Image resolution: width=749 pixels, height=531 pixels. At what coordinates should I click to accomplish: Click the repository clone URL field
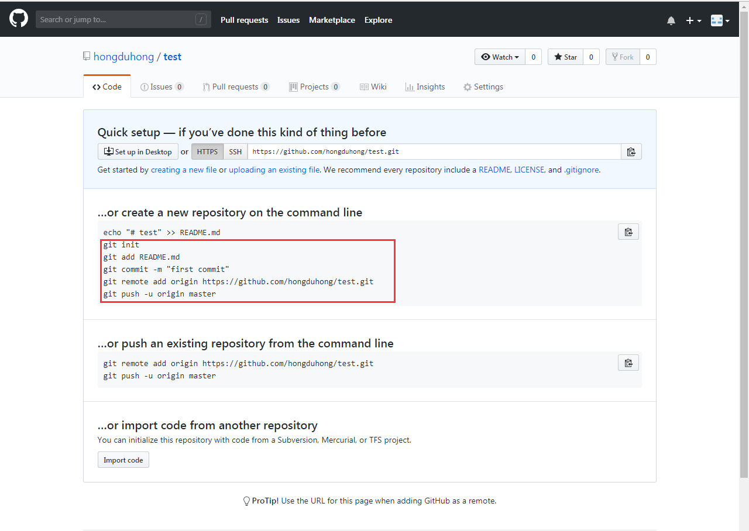coord(434,151)
